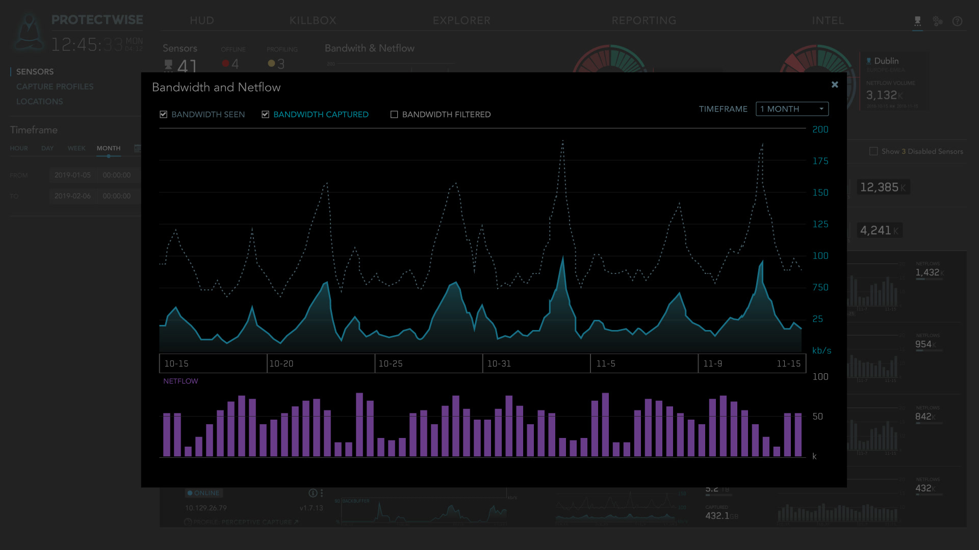Enable the Bandwidth Filtered checkbox
Viewport: 979px width, 550px height.
tap(394, 115)
